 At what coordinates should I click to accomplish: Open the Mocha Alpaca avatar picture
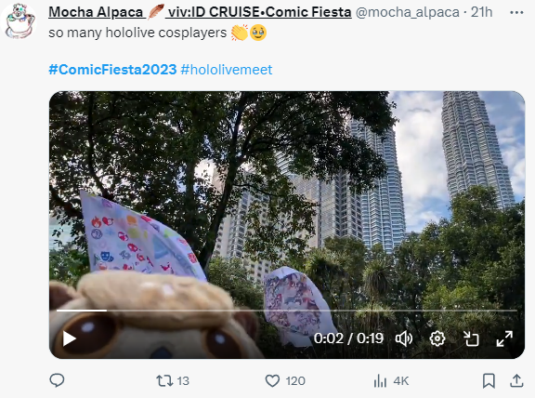[x=19, y=21]
